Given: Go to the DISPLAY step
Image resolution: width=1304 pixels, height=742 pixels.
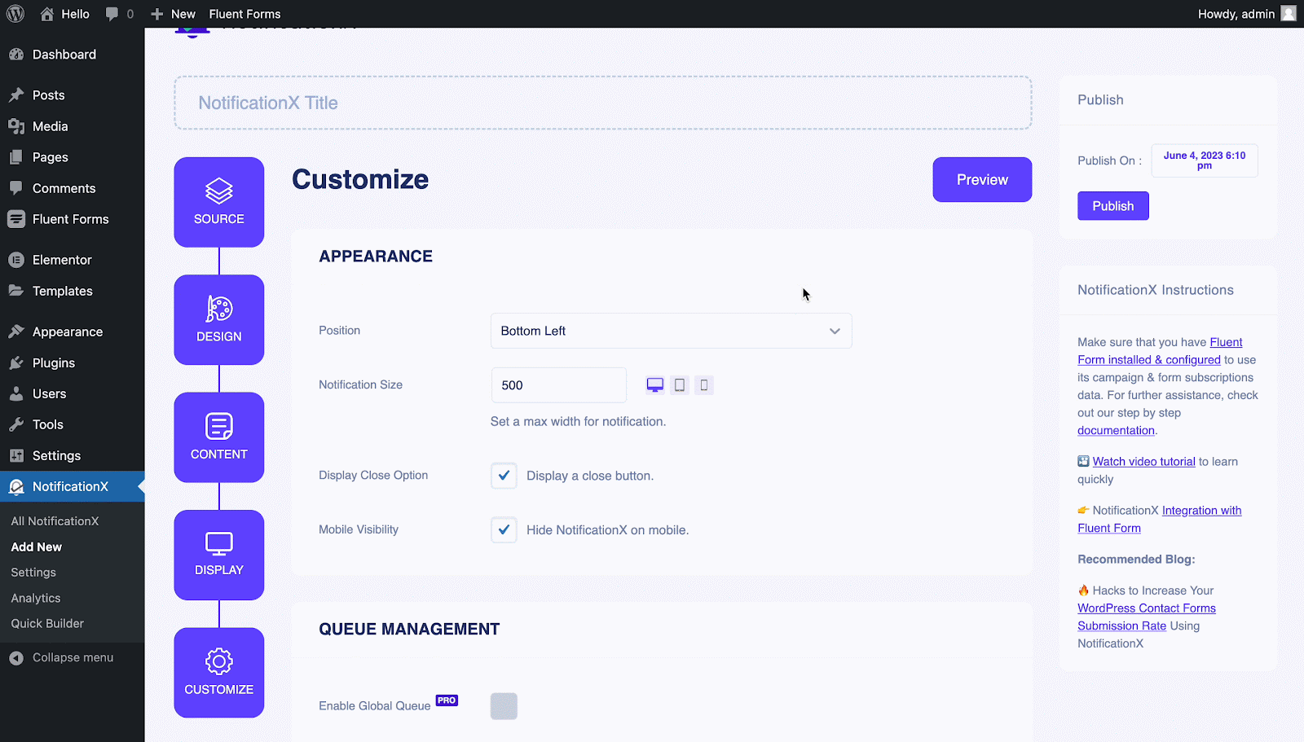Looking at the screenshot, I should pyautogui.click(x=219, y=555).
